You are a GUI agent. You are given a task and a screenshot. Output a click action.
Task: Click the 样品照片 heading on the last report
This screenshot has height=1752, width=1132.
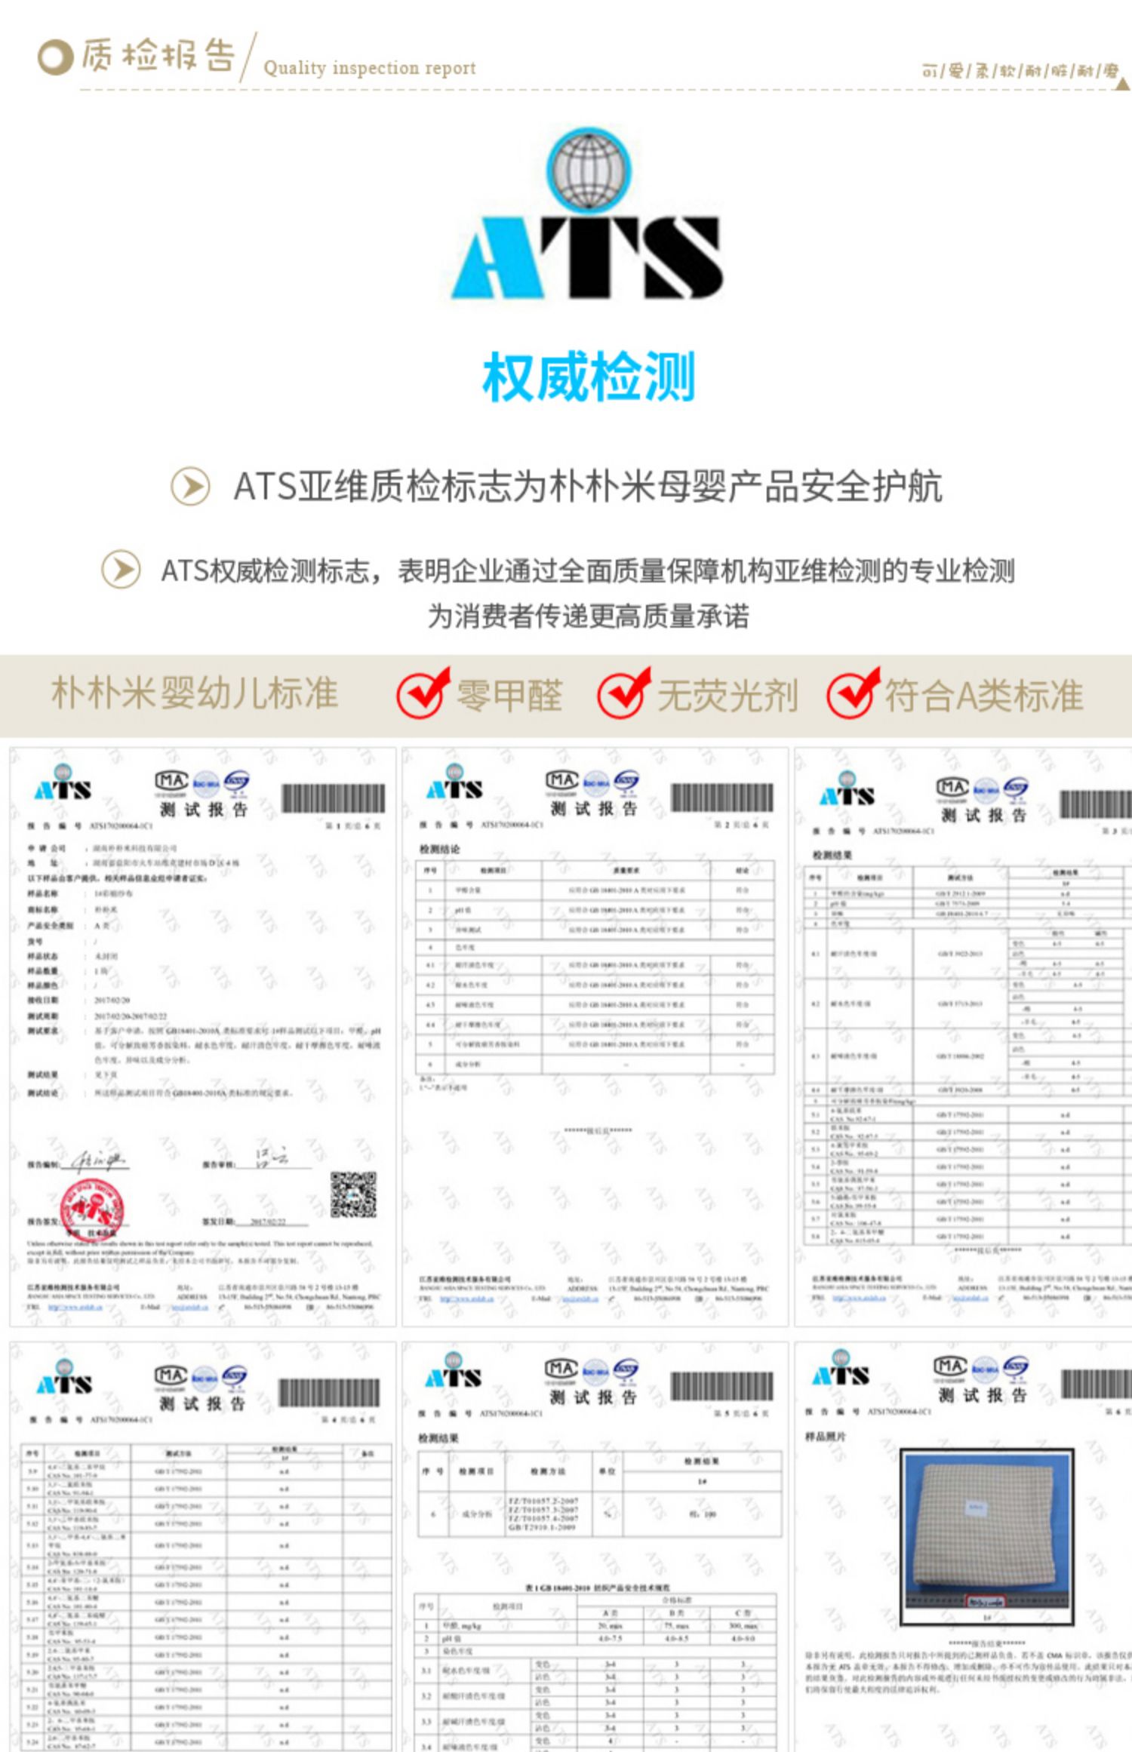point(826,1437)
